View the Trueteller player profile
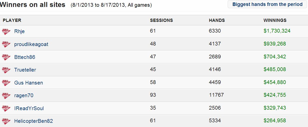The image size is (308, 127). [x=25, y=70]
